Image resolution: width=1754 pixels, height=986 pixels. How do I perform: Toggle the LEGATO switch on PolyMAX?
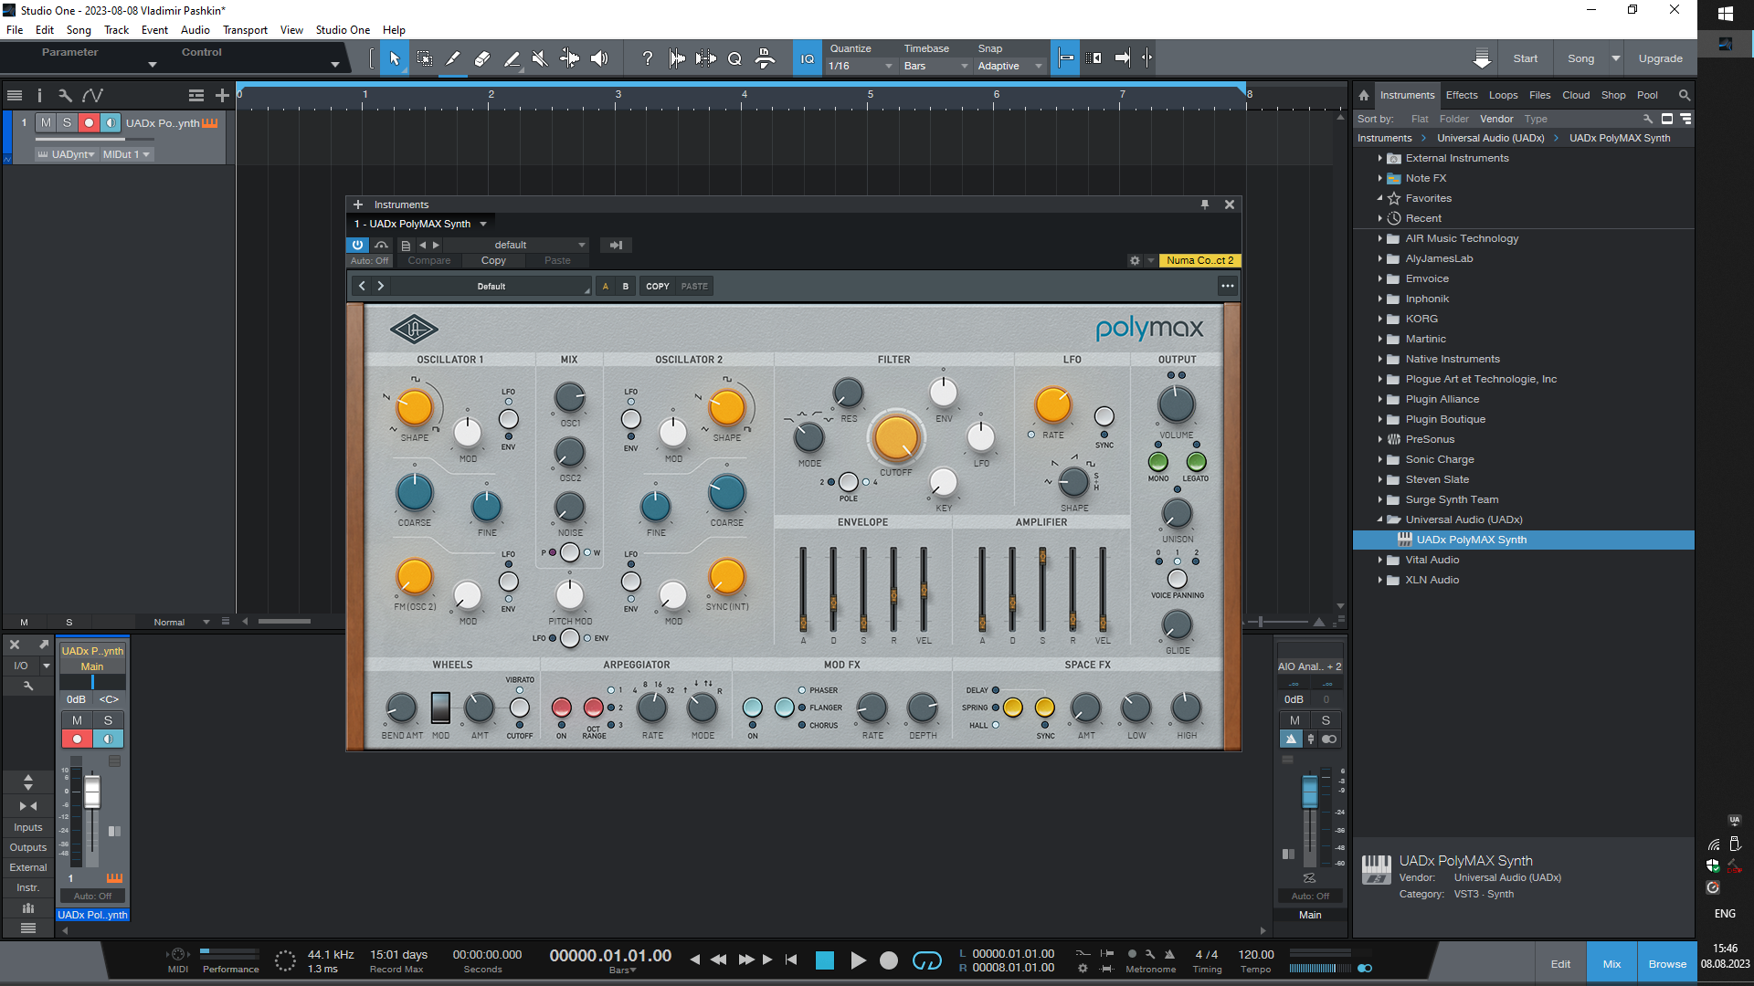(1196, 462)
